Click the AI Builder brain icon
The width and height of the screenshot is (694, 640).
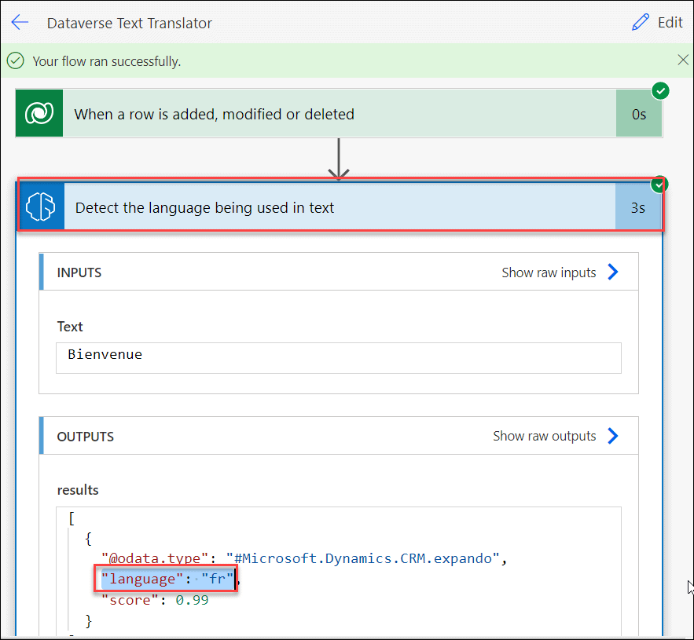(41, 206)
